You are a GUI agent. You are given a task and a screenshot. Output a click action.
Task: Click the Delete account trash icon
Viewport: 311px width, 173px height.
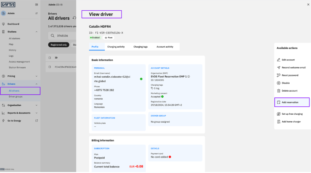click(279, 91)
